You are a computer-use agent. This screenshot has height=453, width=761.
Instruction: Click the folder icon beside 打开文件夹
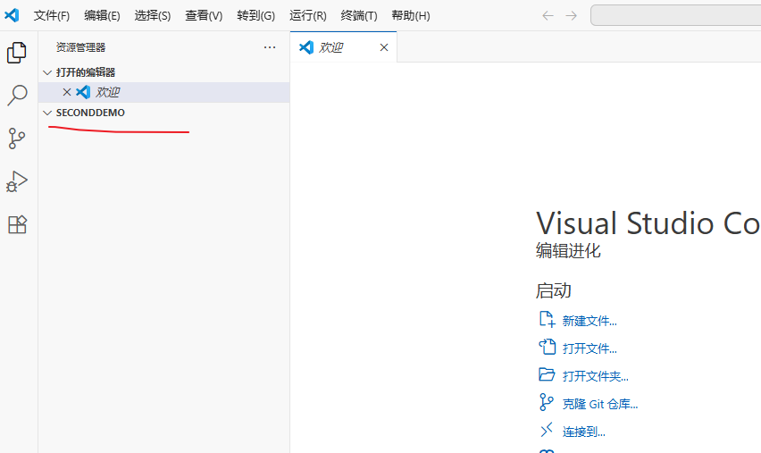(x=547, y=375)
